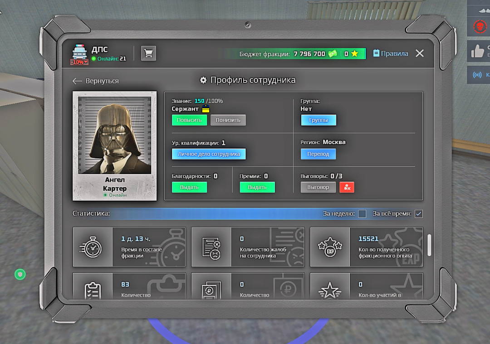Click the Регион: Москва label
490x344 pixels.
click(x=323, y=142)
